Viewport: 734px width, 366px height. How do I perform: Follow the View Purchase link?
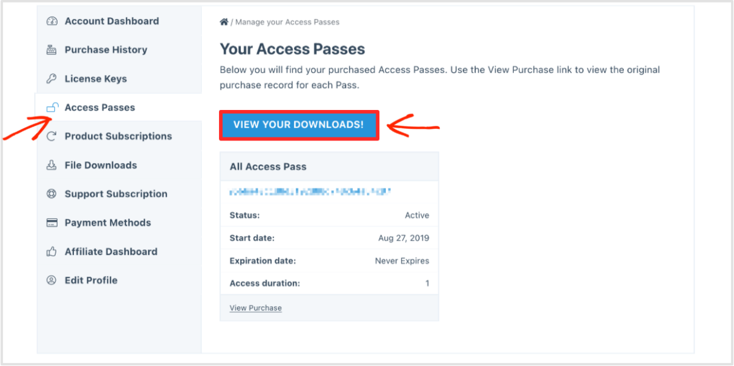pyautogui.click(x=256, y=308)
